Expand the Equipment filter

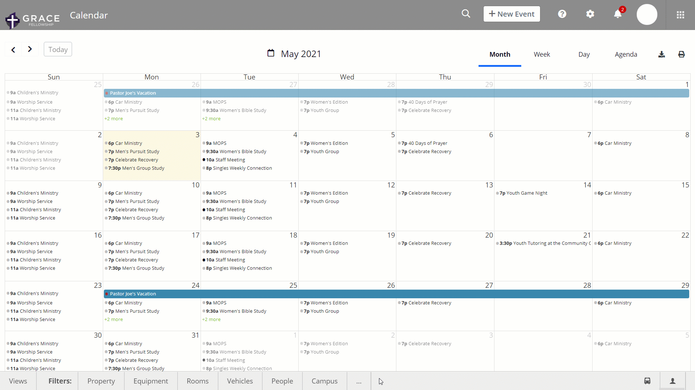(151, 381)
